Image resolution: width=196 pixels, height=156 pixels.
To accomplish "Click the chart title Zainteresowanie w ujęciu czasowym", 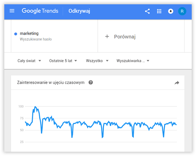I will pos(51,82).
